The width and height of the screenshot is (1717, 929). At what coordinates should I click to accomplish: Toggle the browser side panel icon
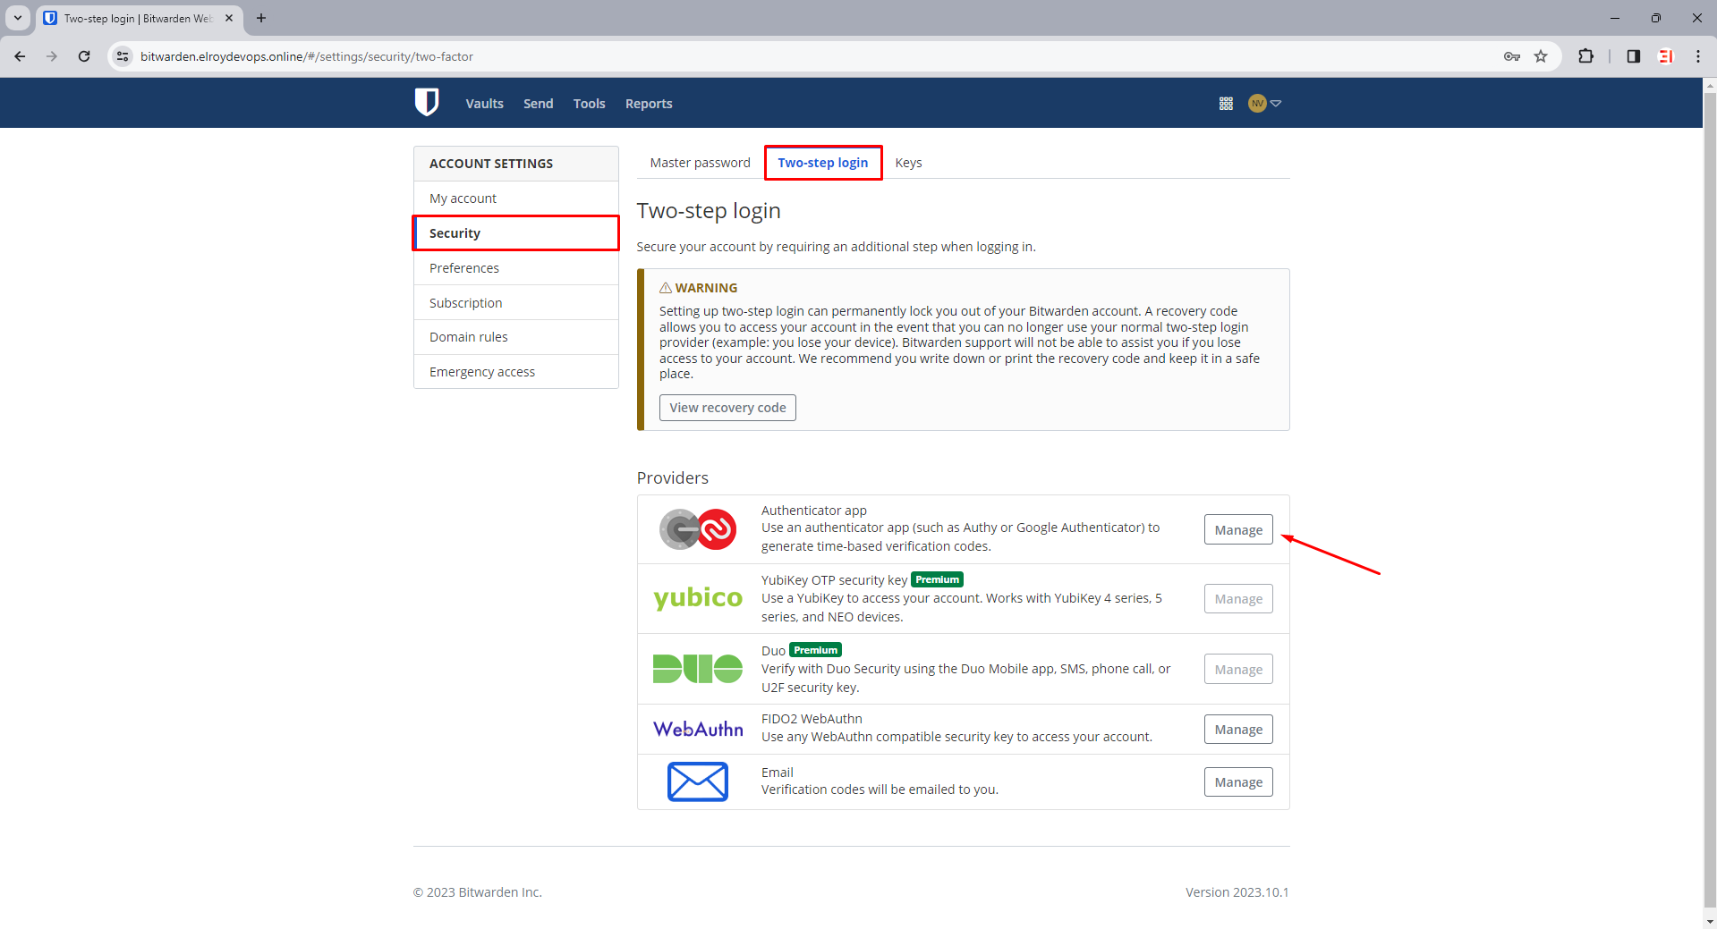(1633, 56)
